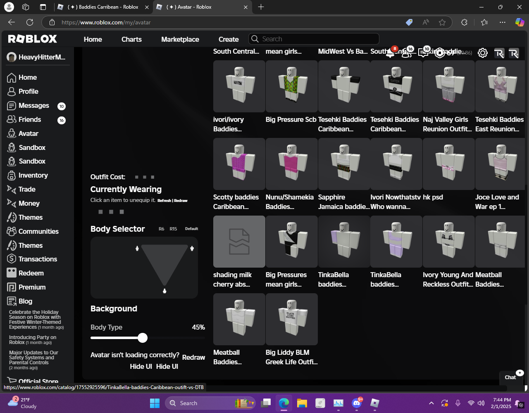Select shading milk cherry abs item
Image resolution: width=529 pixels, height=413 pixels.
point(239,242)
